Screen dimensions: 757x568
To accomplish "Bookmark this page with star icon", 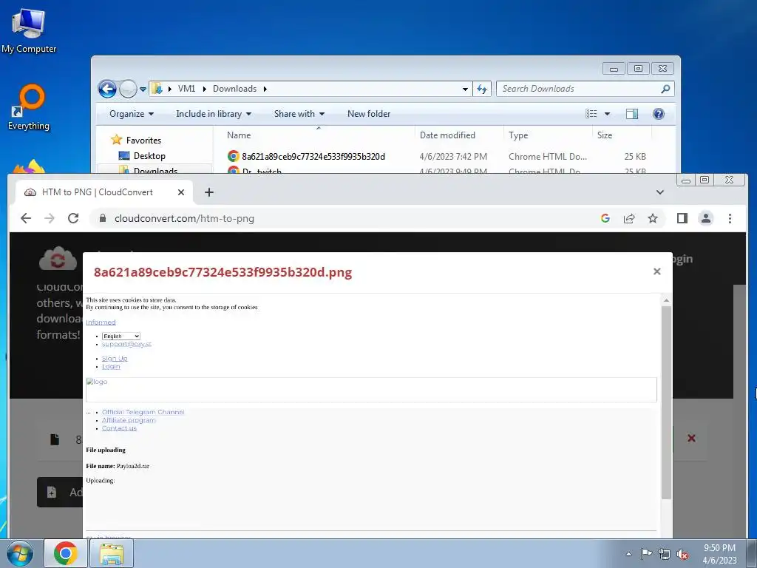I will (653, 218).
